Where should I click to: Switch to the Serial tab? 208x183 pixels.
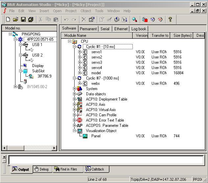click(x=105, y=29)
